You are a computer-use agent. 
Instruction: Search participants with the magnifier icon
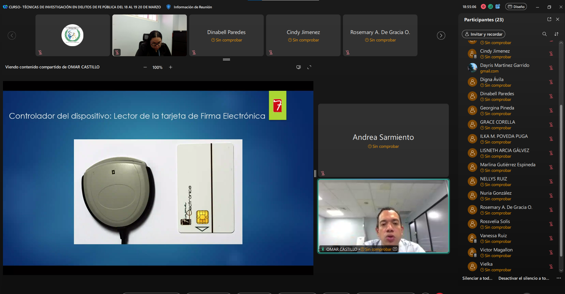click(544, 34)
